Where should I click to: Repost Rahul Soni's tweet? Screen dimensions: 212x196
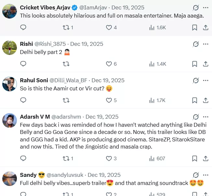click(66, 100)
